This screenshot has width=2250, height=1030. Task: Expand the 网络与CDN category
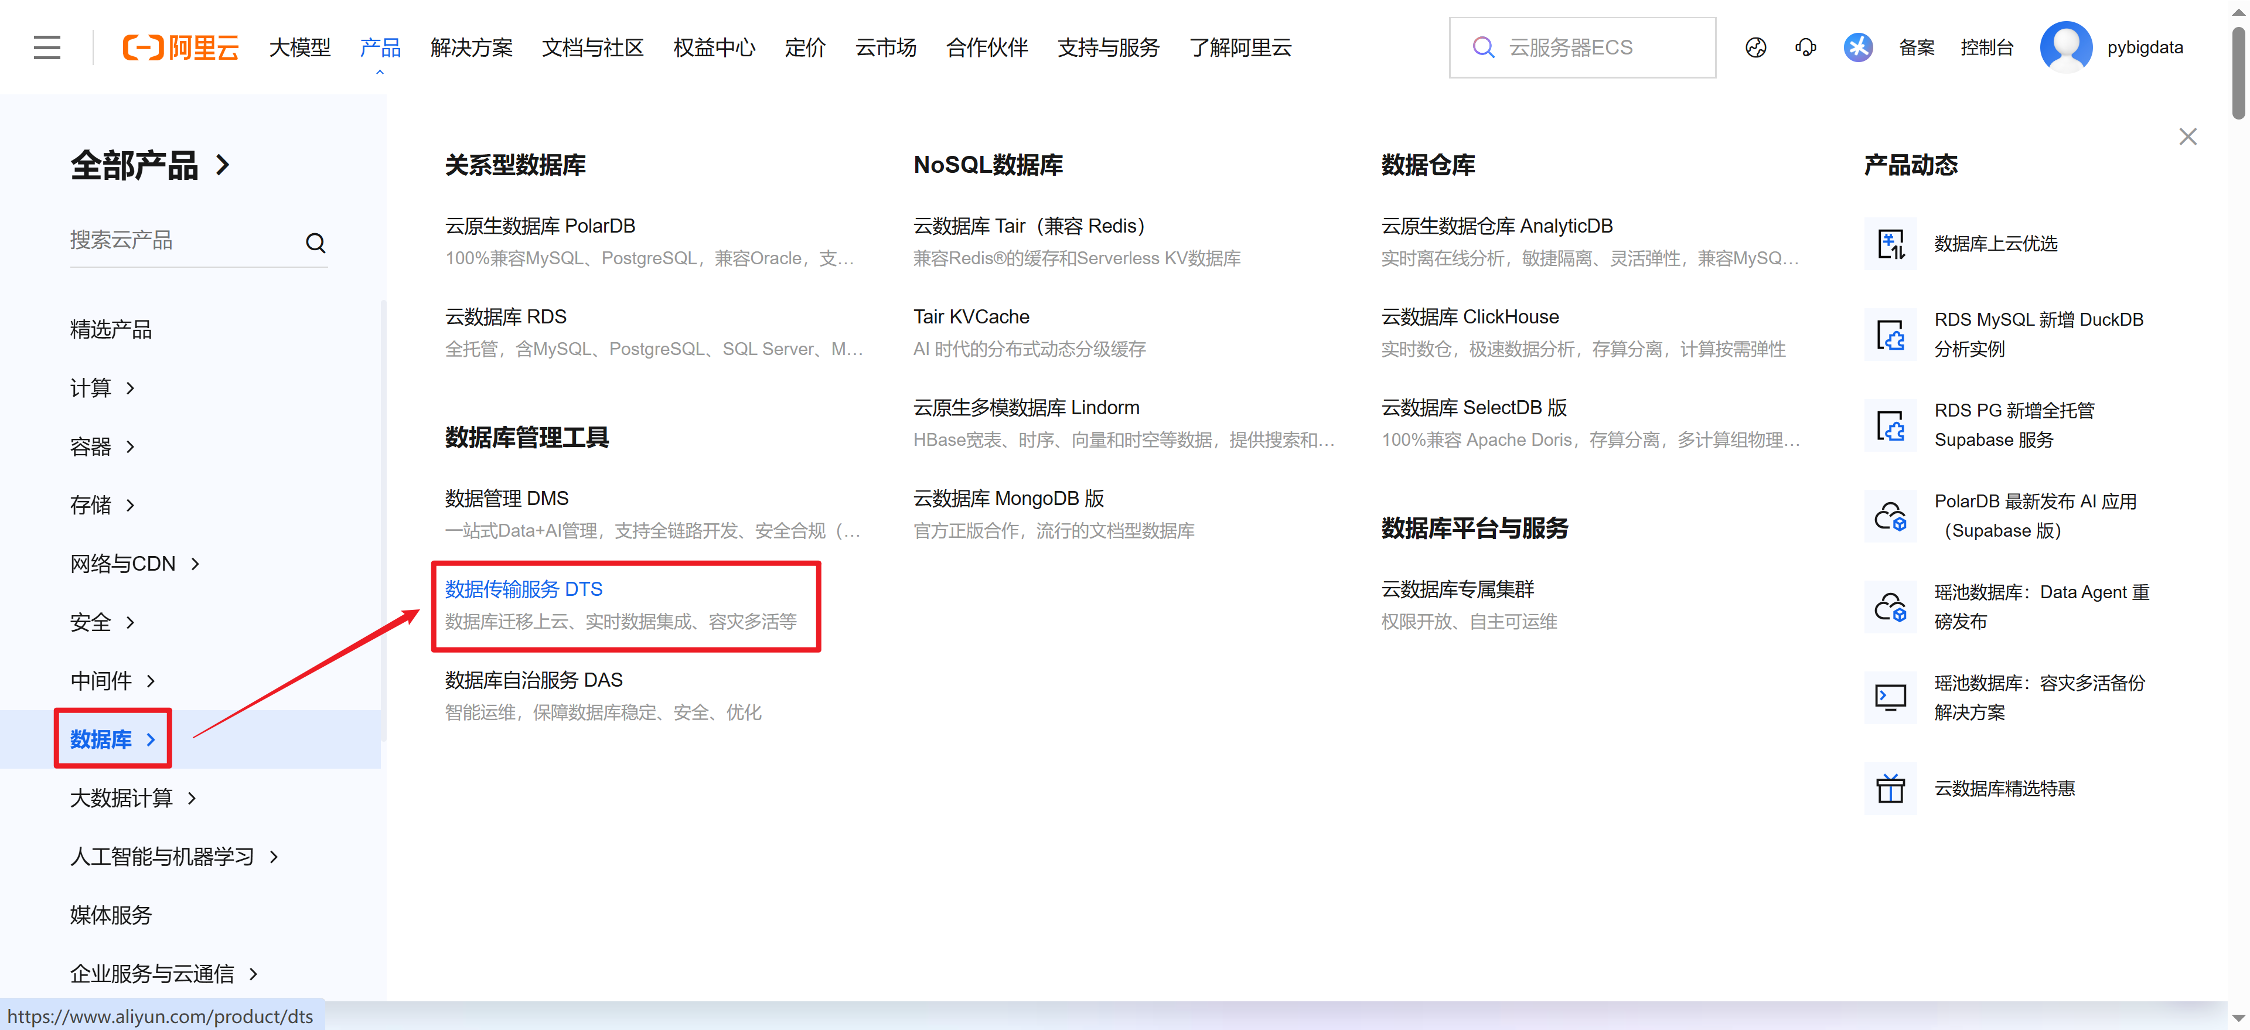point(135,564)
